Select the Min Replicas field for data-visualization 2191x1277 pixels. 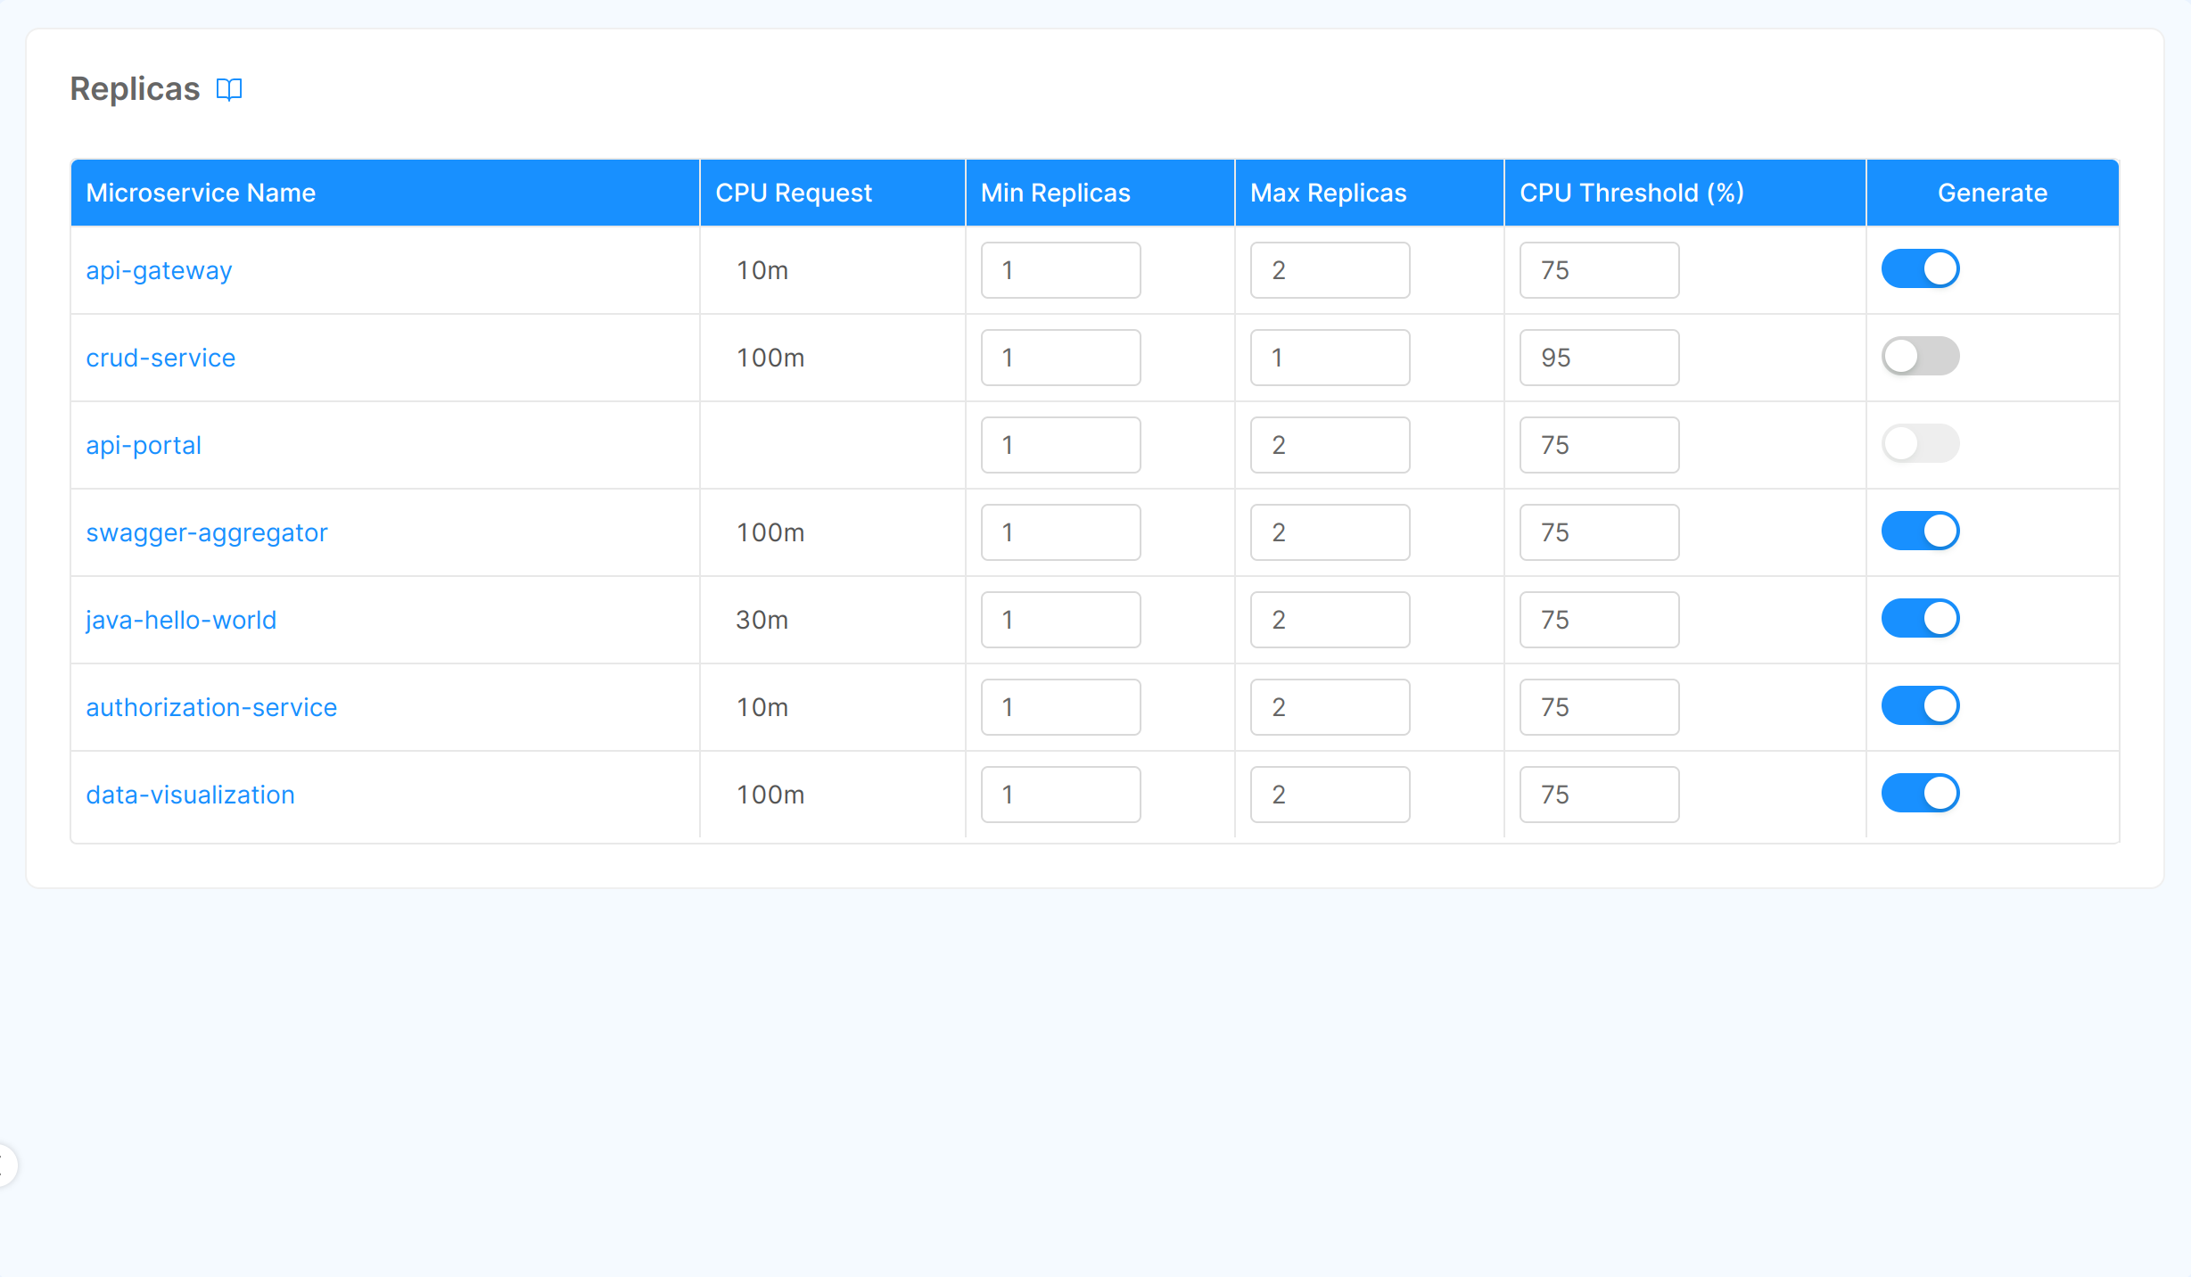pyautogui.click(x=1060, y=794)
